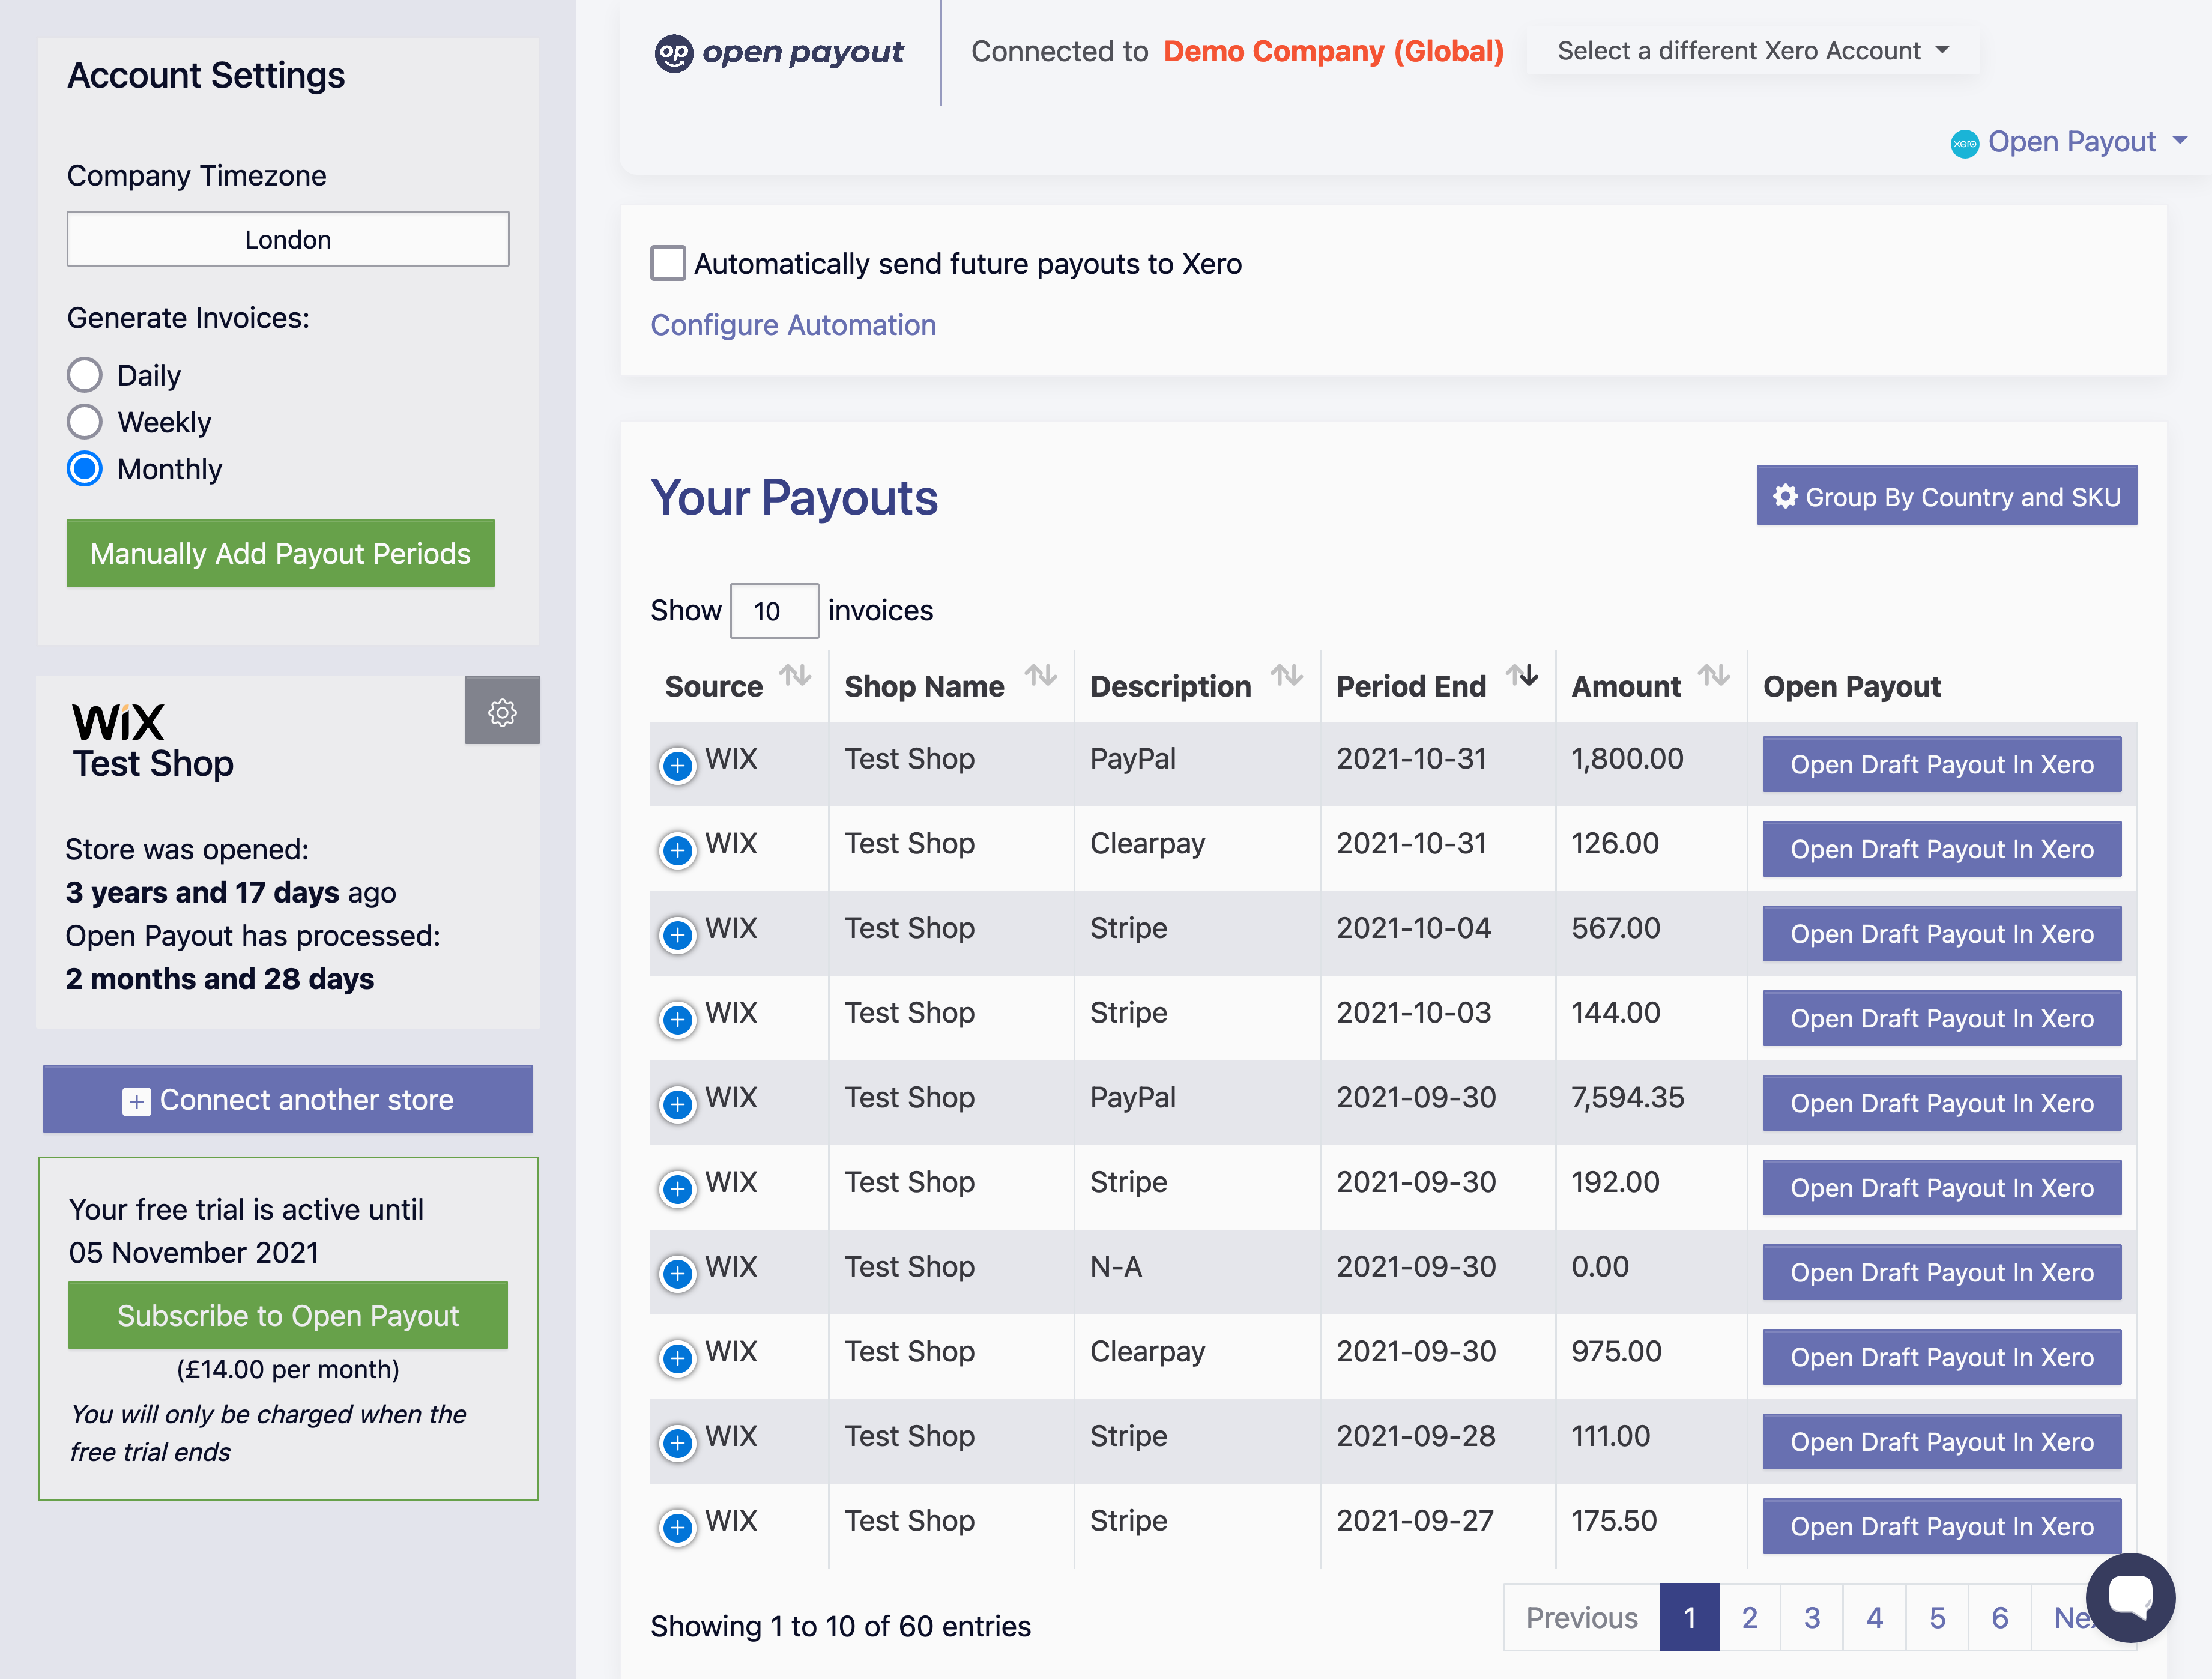Open draft payout for Stripe 2021-09-28
The width and height of the screenshot is (2212, 1679).
1942,1442
